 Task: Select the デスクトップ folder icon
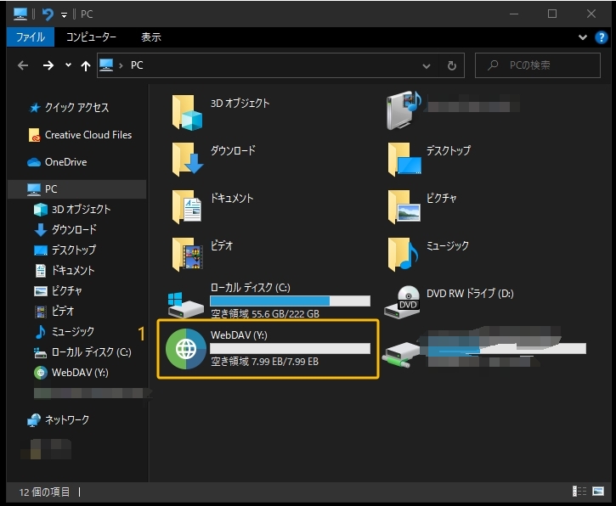point(404,159)
